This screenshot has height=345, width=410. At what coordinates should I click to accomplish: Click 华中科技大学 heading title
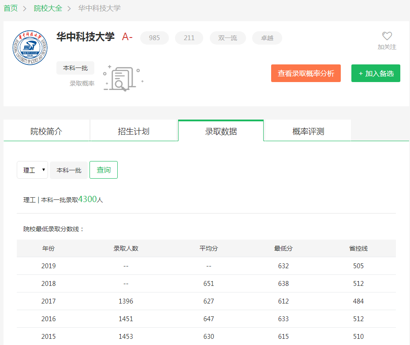click(86, 37)
